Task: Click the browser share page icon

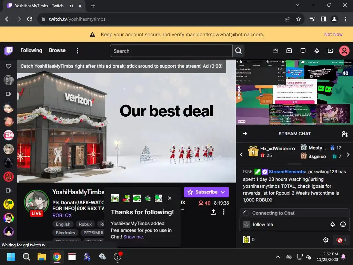Action: (288, 19)
